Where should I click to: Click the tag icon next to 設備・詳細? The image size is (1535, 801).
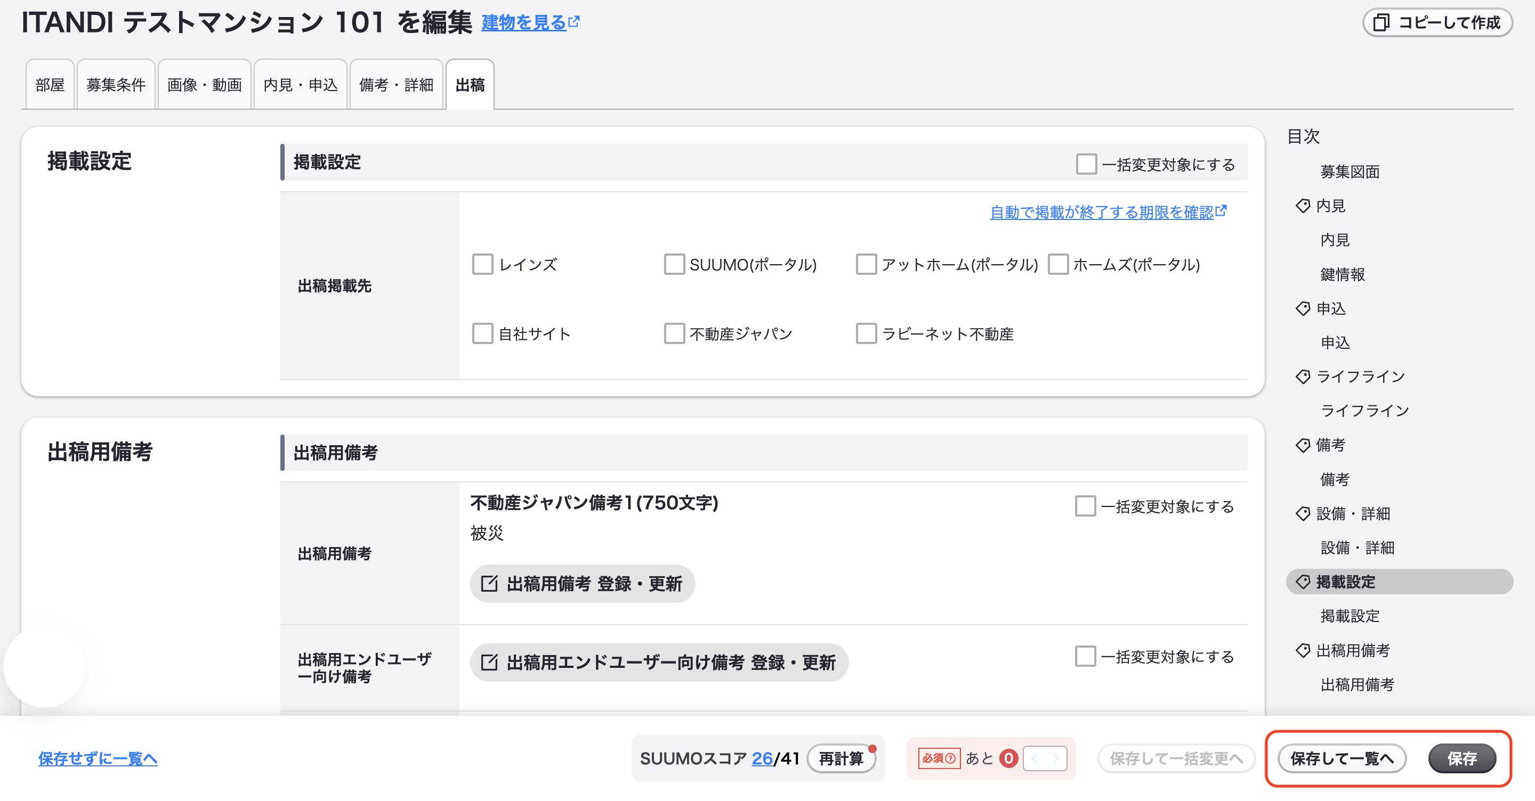click(1303, 513)
